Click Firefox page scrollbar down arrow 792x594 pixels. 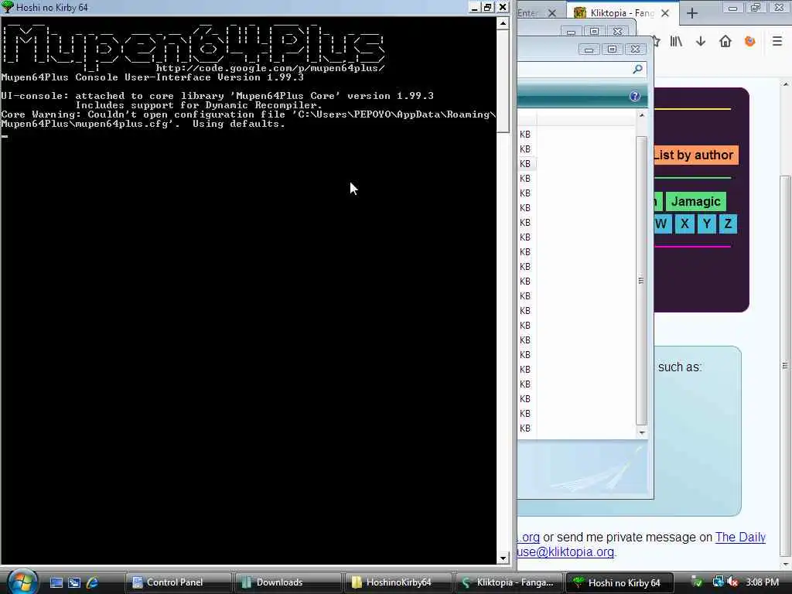(x=786, y=564)
